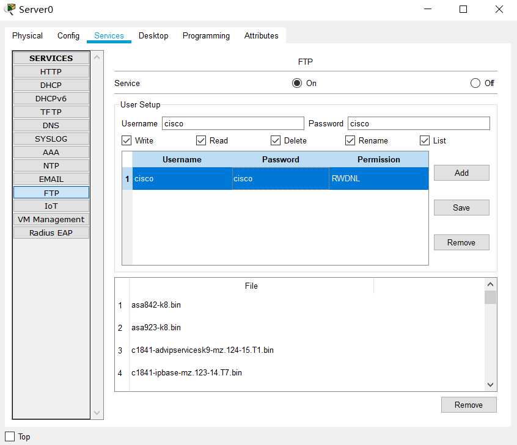Remove the selected FTP user

tap(461, 242)
